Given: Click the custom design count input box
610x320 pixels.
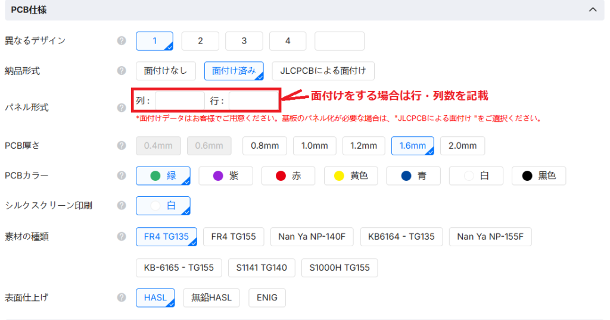Looking at the screenshot, I should click(x=339, y=41).
